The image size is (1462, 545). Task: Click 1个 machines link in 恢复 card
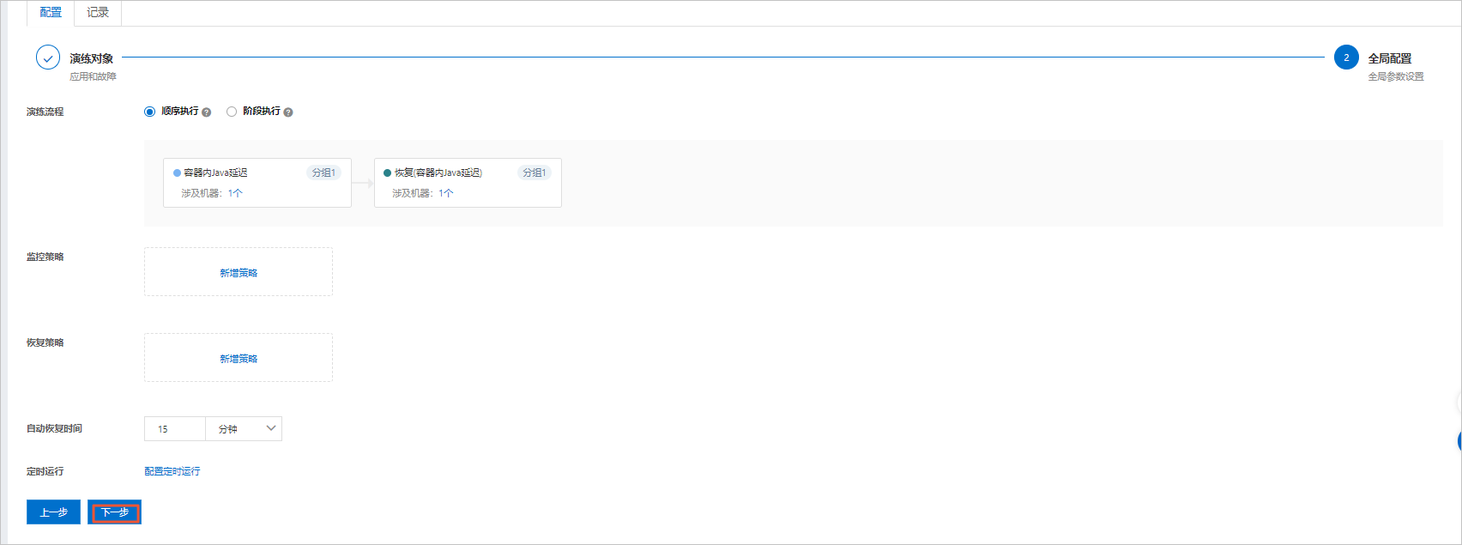tap(446, 194)
